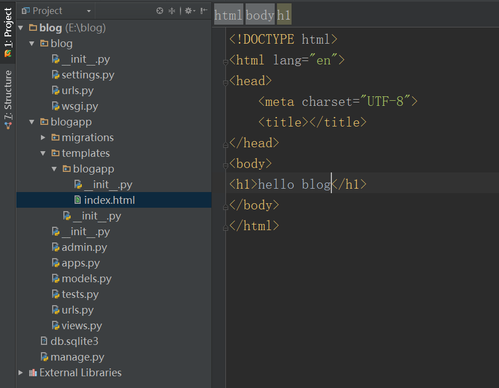Select tests.py in the project tree
This screenshot has height=388, width=499.
(80, 294)
